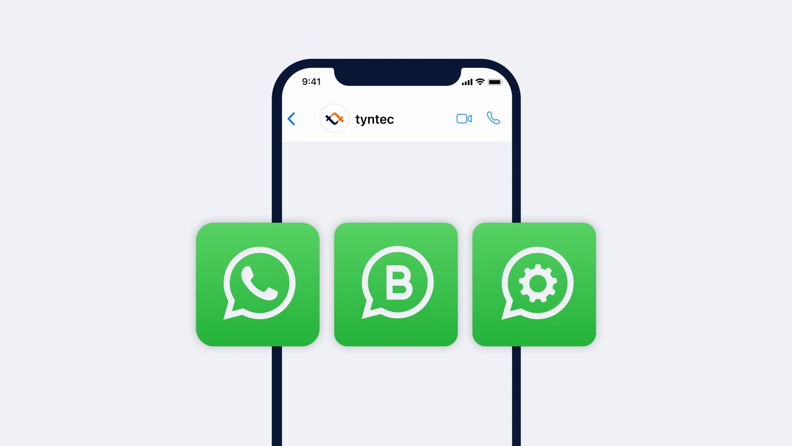This screenshot has height=446, width=792.
Task: Start a voice call with tyntec
Action: coord(493,118)
